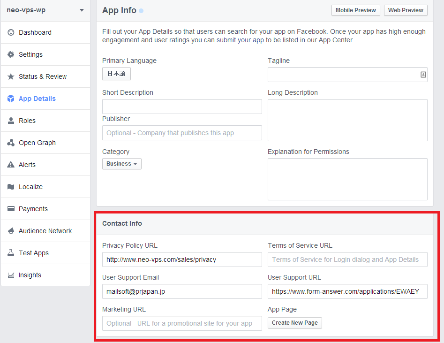Click the Settings gear icon
The image size is (444, 343).
11,54
